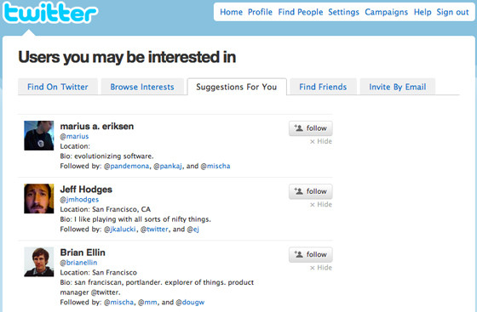Visit the @pandemona follower link
Screen dimensions: 477x312
pyautogui.click(x=127, y=167)
